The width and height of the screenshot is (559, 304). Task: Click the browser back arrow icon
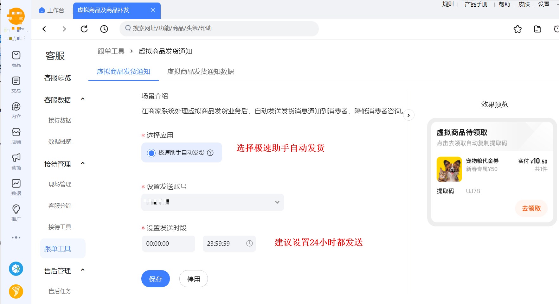[44, 29]
